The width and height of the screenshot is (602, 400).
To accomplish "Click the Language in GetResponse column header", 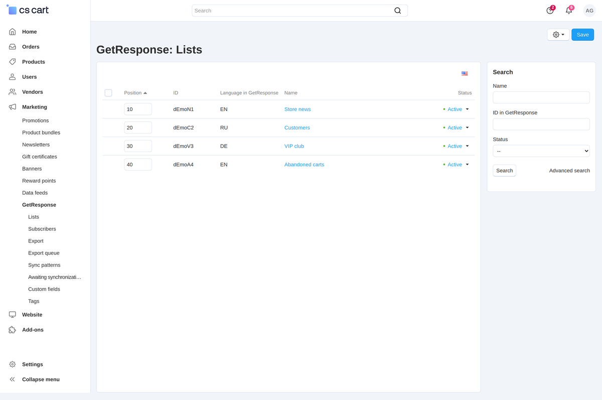I will point(249,93).
